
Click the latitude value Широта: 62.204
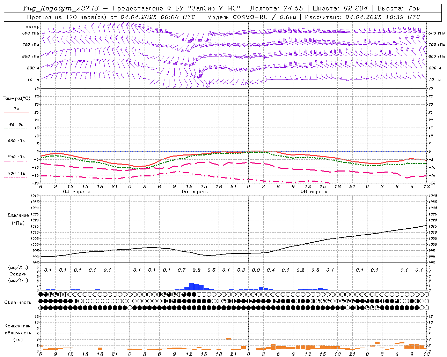pos(340,8)
